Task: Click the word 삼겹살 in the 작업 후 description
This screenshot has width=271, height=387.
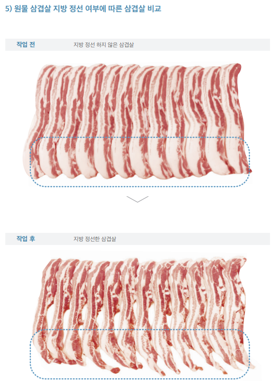Action: coord(109,239)
